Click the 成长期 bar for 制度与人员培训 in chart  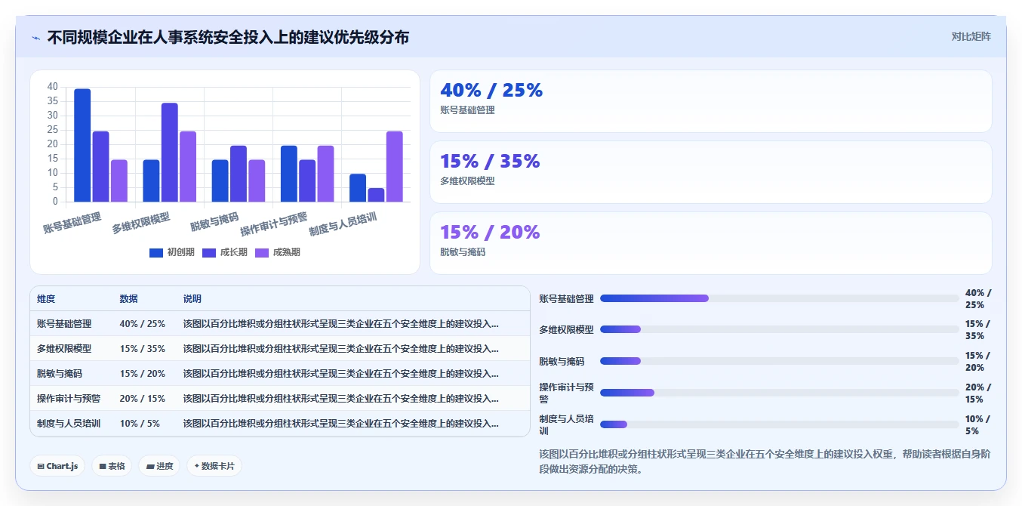(x=376, y=195)
